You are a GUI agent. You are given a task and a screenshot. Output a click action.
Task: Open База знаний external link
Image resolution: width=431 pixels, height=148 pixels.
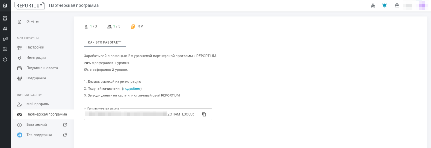tap(37, 125)
